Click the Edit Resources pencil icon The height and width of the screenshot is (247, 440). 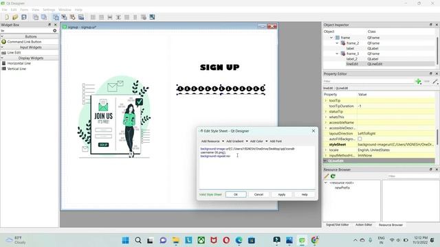point(327,176)
